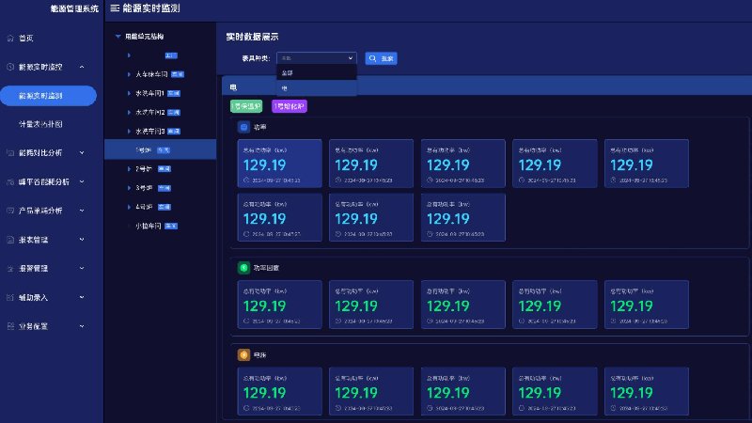Expand the 产品单耗分析 menu chevron
This screenshot has height=423, width=752.
pyautogui.click(x=82, y=211)
